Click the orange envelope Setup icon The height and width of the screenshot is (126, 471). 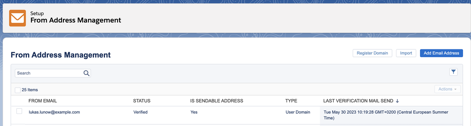(17, 18)
